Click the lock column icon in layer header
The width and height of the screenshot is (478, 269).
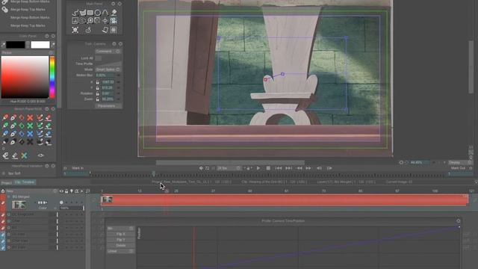[x=66, y=191]
